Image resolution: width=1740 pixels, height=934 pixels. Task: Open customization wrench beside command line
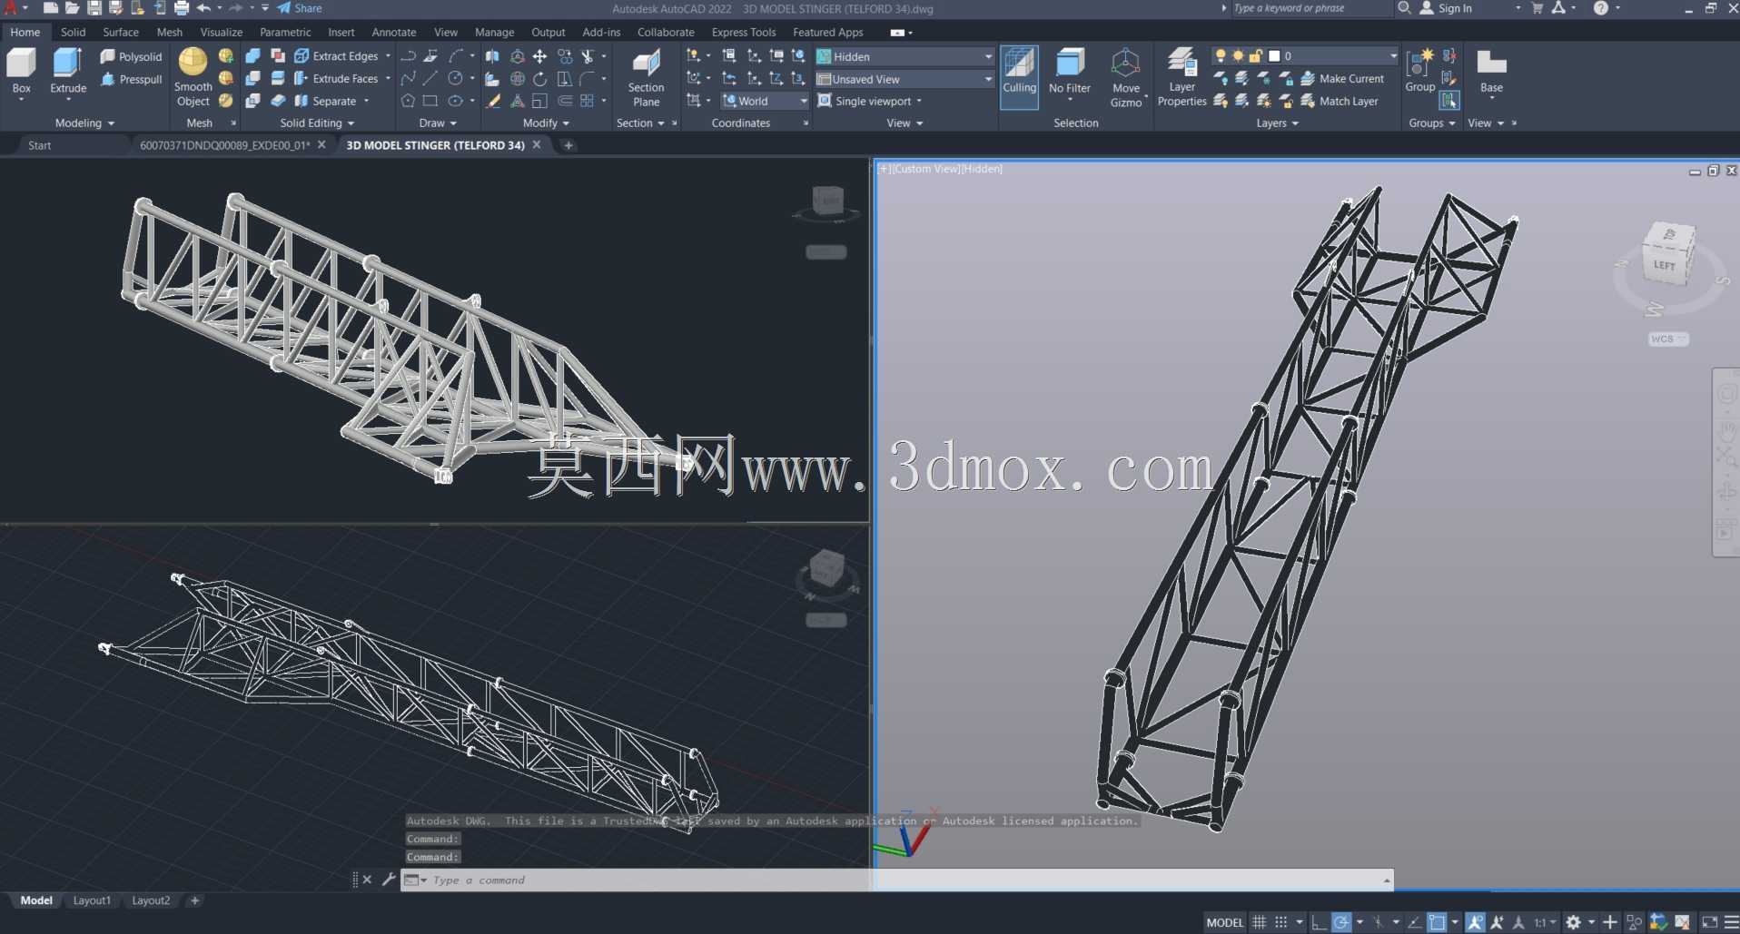click(x=389, y=879)
